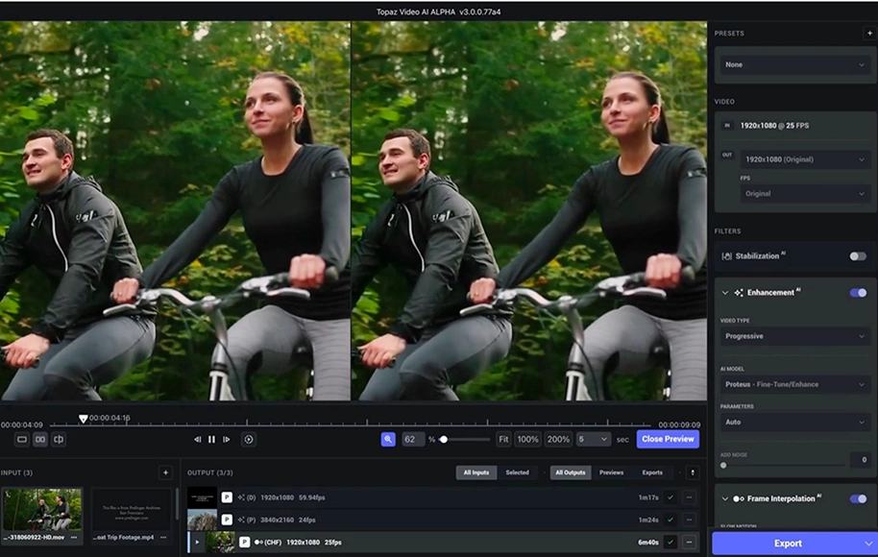Screen dimensions: 878x557
Task: Open the loop playback settings icon
Action: tap(248, 439)
